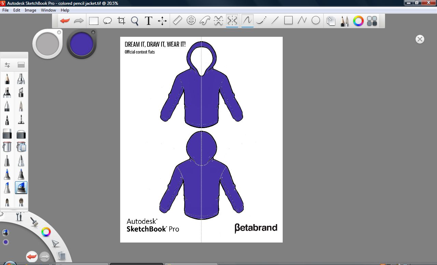
Task: Open Edit selection arrow in the lagoon
Action: coord(55,244)
